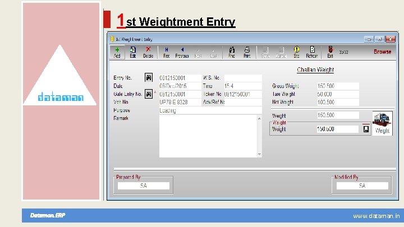This screenshot has width=404, height=227.
Task: Click the Refresh toolbar icon
Action: coord(312,52)
